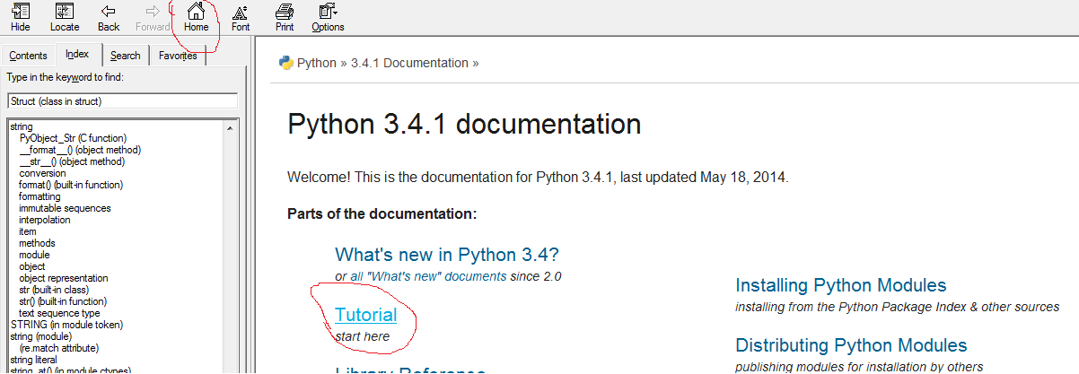This screenshot has width=1079, height=374.
Task: Select index entry "string" at top
Action: 22,126
